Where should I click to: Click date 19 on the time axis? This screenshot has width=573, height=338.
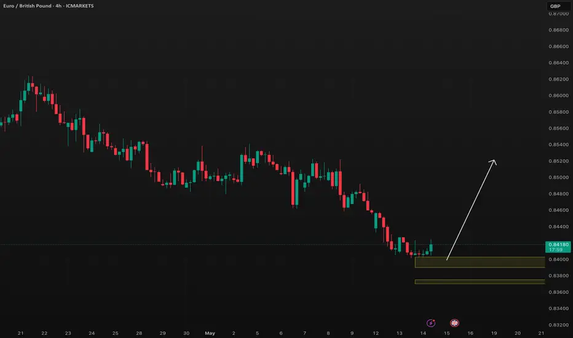point(494,333)
